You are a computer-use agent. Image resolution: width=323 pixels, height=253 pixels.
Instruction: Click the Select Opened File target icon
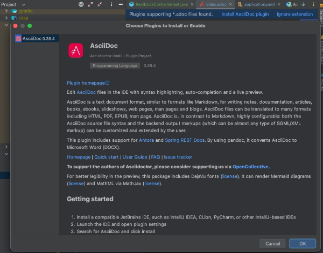tap(81, 4)
